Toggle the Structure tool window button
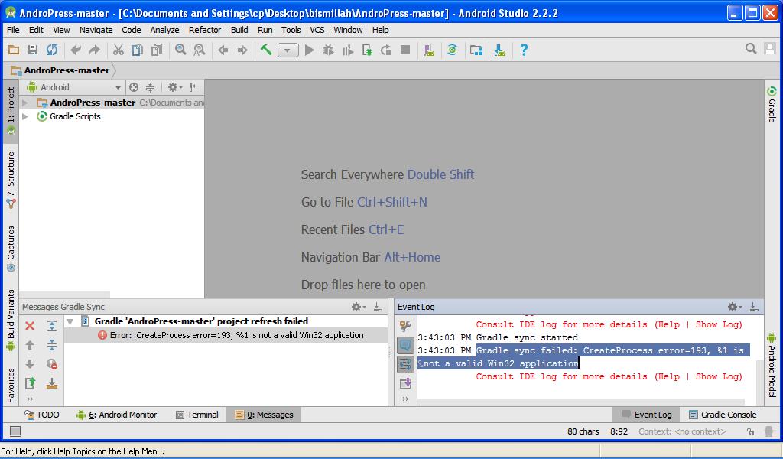This screenshot has width=783, height=459. point(11,181)
